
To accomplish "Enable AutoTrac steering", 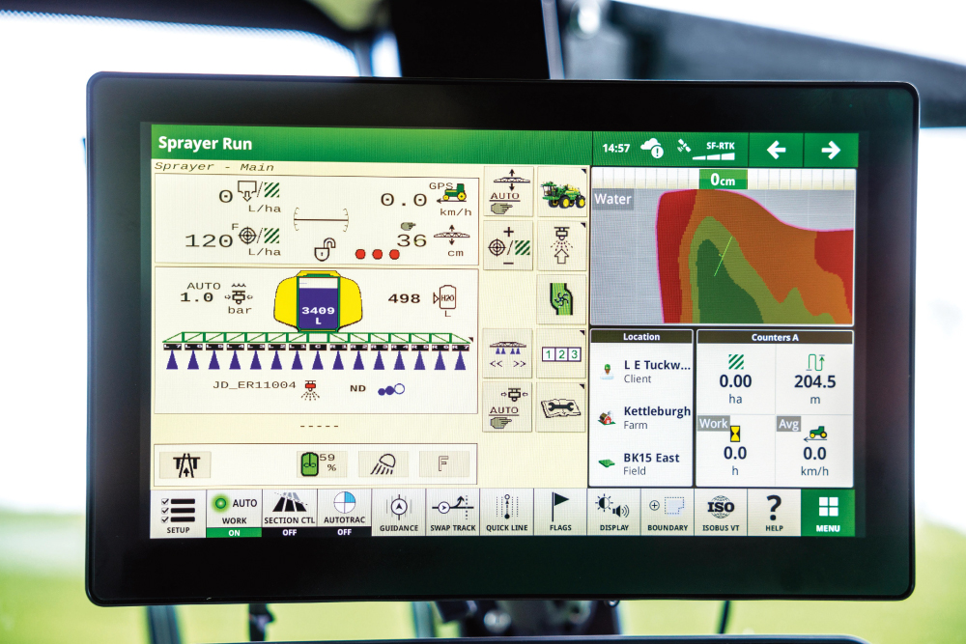I will (x=344, y=512).
